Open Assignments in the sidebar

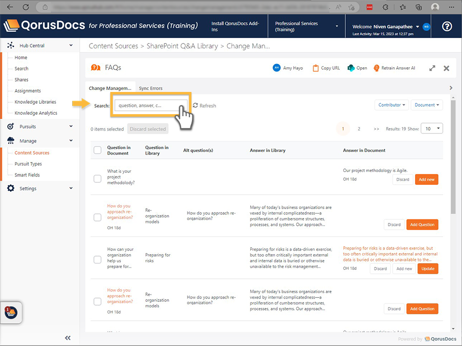click(x=28, y=91)
